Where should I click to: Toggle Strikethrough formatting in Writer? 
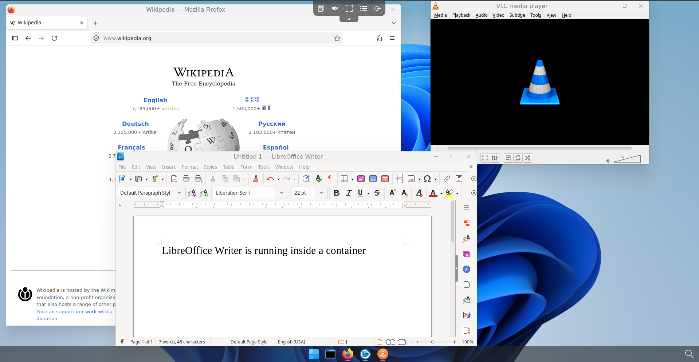(377, 193)
